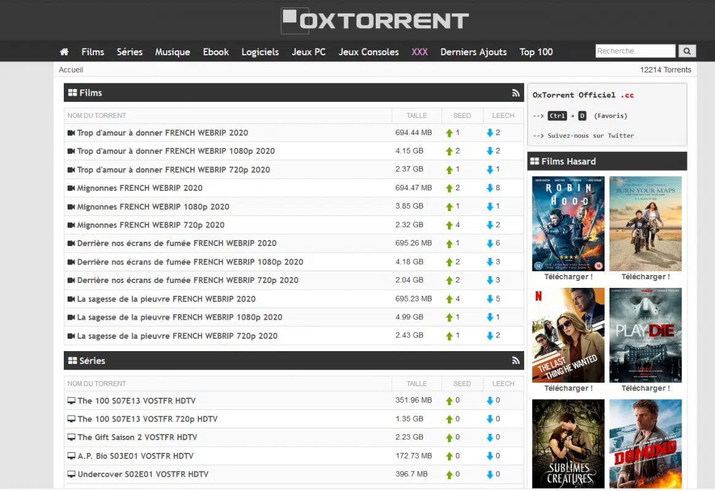
Task: Click monitor icon beside The 100 S07E13 VOSTFR HDTV
Action: (x=71, y=401)
